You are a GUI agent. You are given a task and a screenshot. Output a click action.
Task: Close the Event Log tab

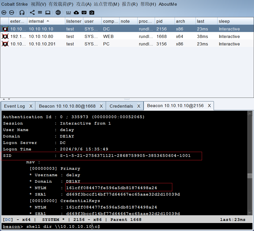click(x=31, y=106)
